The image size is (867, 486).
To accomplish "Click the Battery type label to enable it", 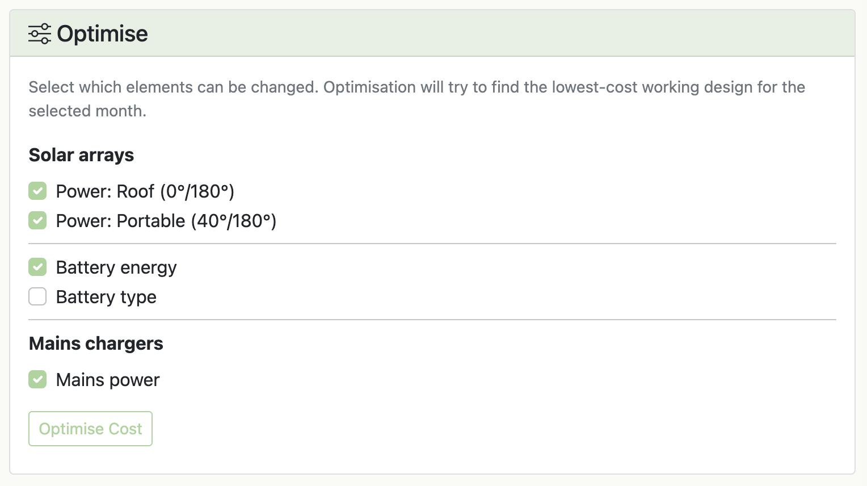I will pyautogui.click(x=106, y=296).
